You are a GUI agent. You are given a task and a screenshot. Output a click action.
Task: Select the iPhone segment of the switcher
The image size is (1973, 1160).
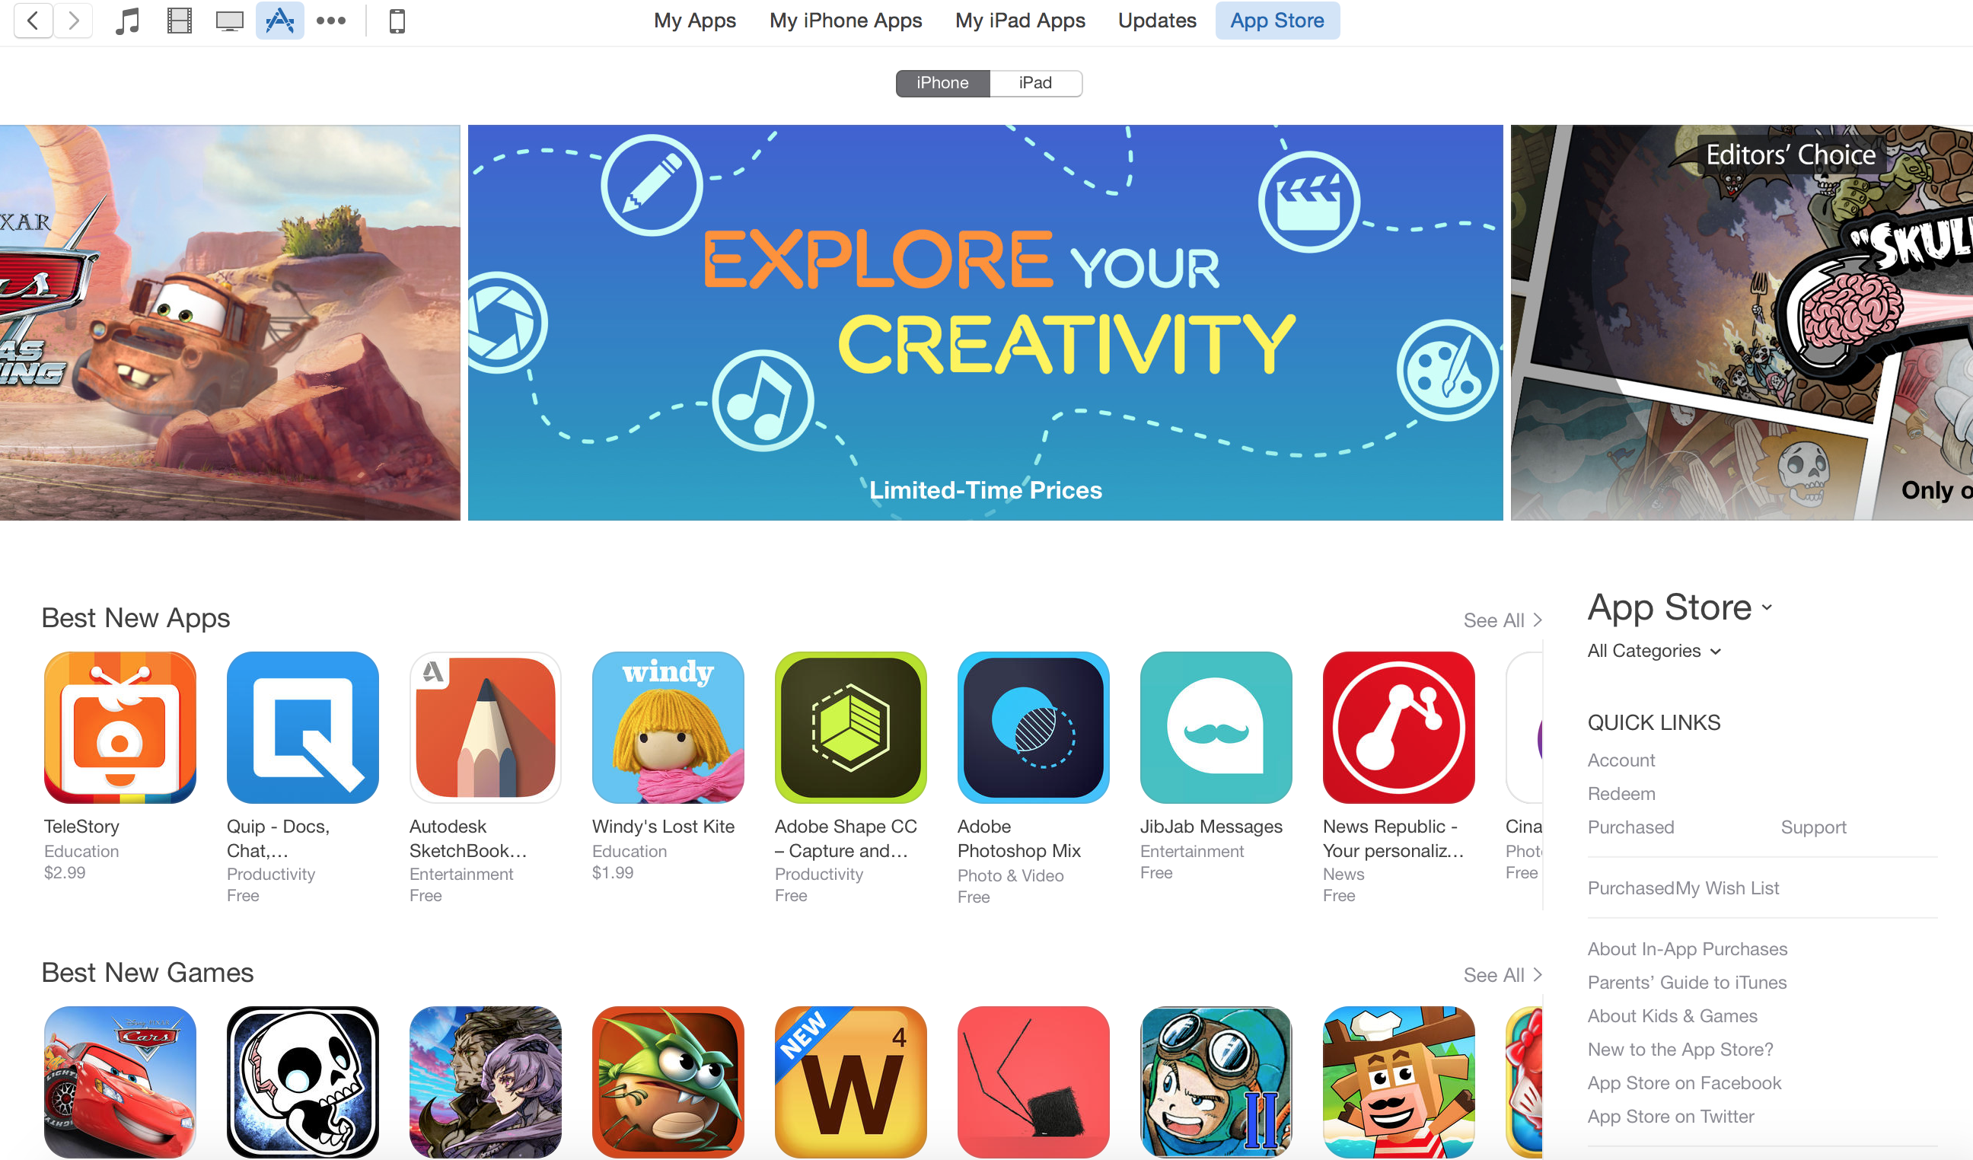click(942, 83)
